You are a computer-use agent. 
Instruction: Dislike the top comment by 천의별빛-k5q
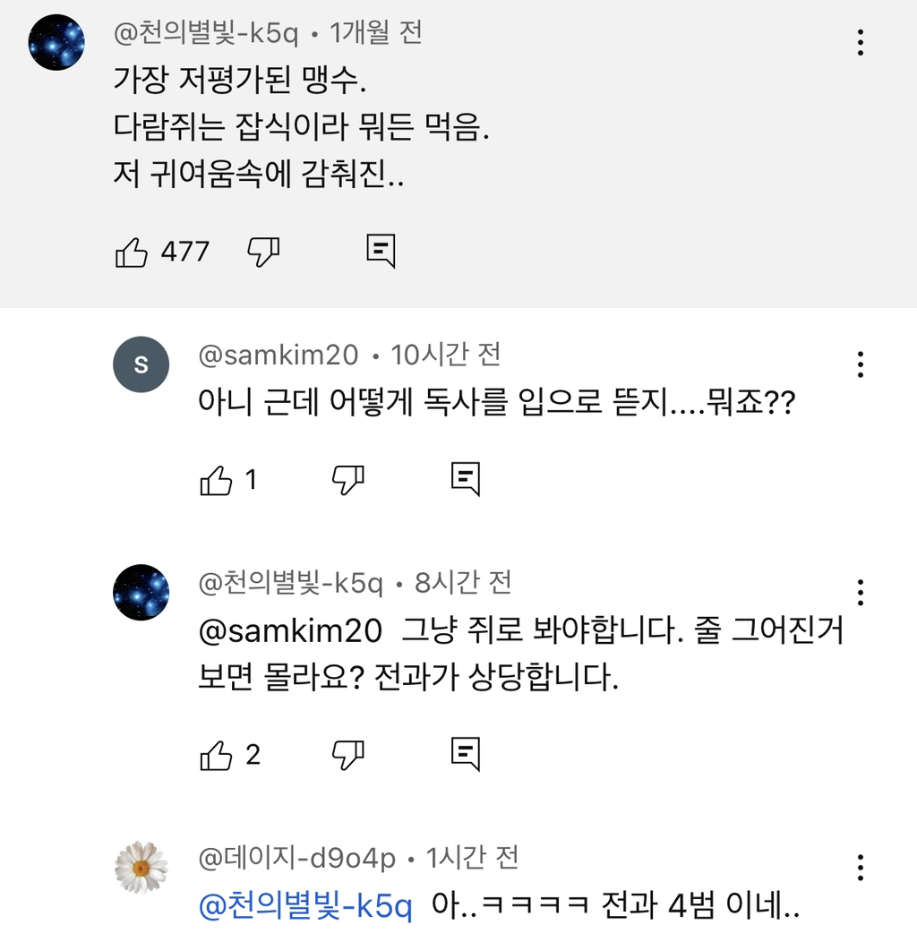263,252
